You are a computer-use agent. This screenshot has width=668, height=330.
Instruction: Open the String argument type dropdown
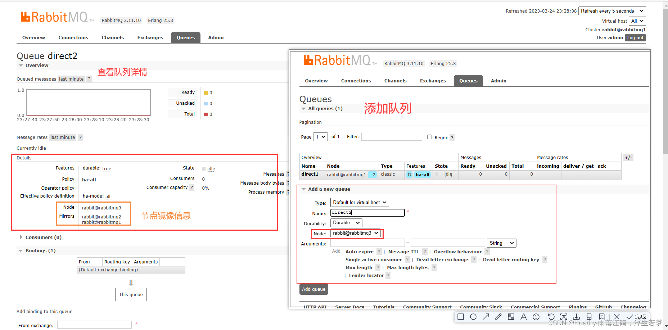(501, 243)
